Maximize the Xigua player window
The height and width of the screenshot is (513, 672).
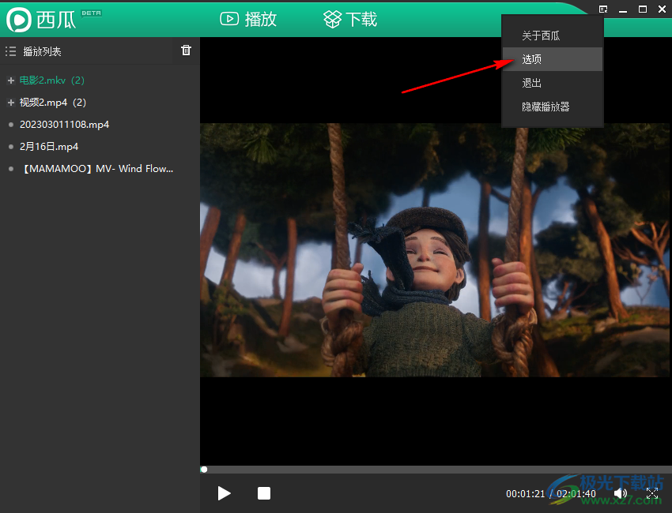[x=643, y=9]
